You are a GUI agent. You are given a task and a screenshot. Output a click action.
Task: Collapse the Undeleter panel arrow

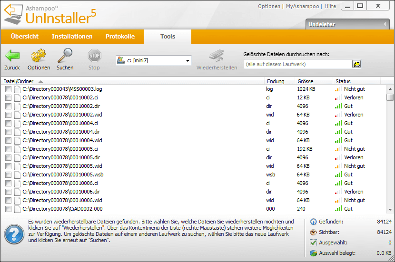(x=385, y=24)
